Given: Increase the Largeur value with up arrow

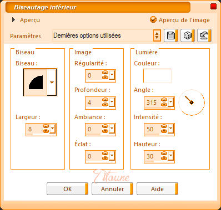Looking at the screenshot, I should pos(46,127).
